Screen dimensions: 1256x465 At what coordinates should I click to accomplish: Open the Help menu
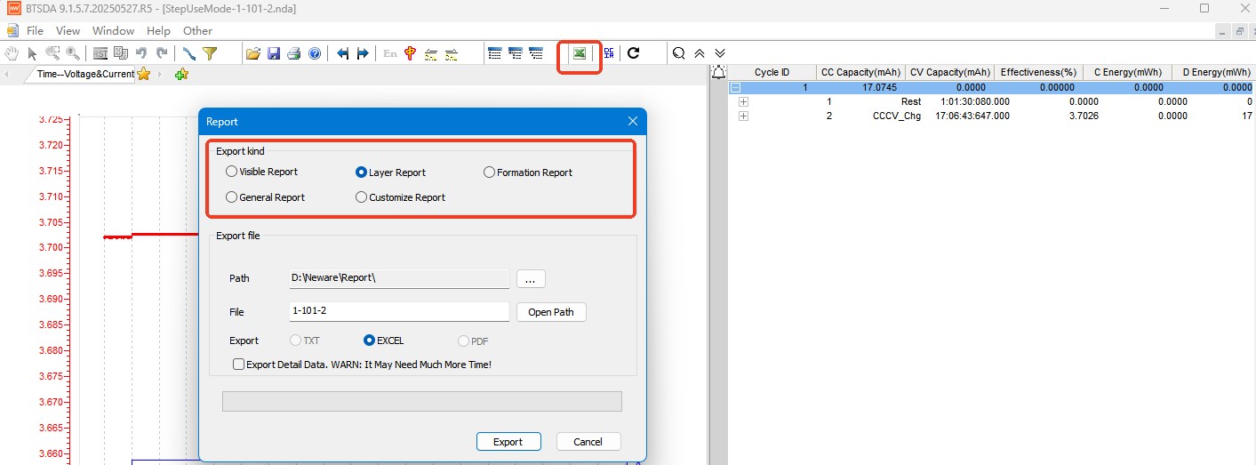pos(158,31)
